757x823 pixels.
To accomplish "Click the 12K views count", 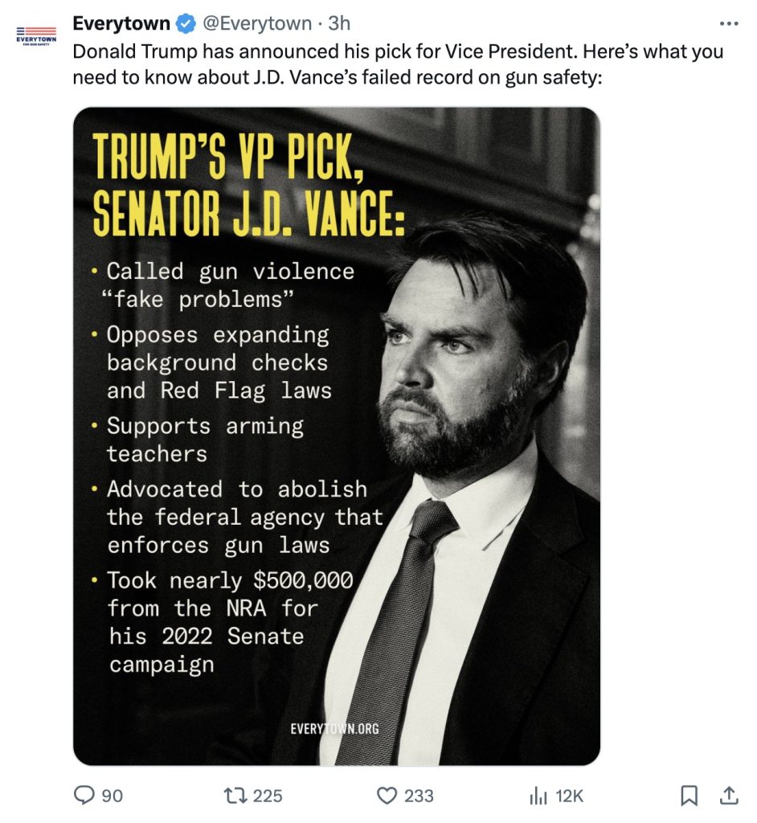I will click(569, 796).
